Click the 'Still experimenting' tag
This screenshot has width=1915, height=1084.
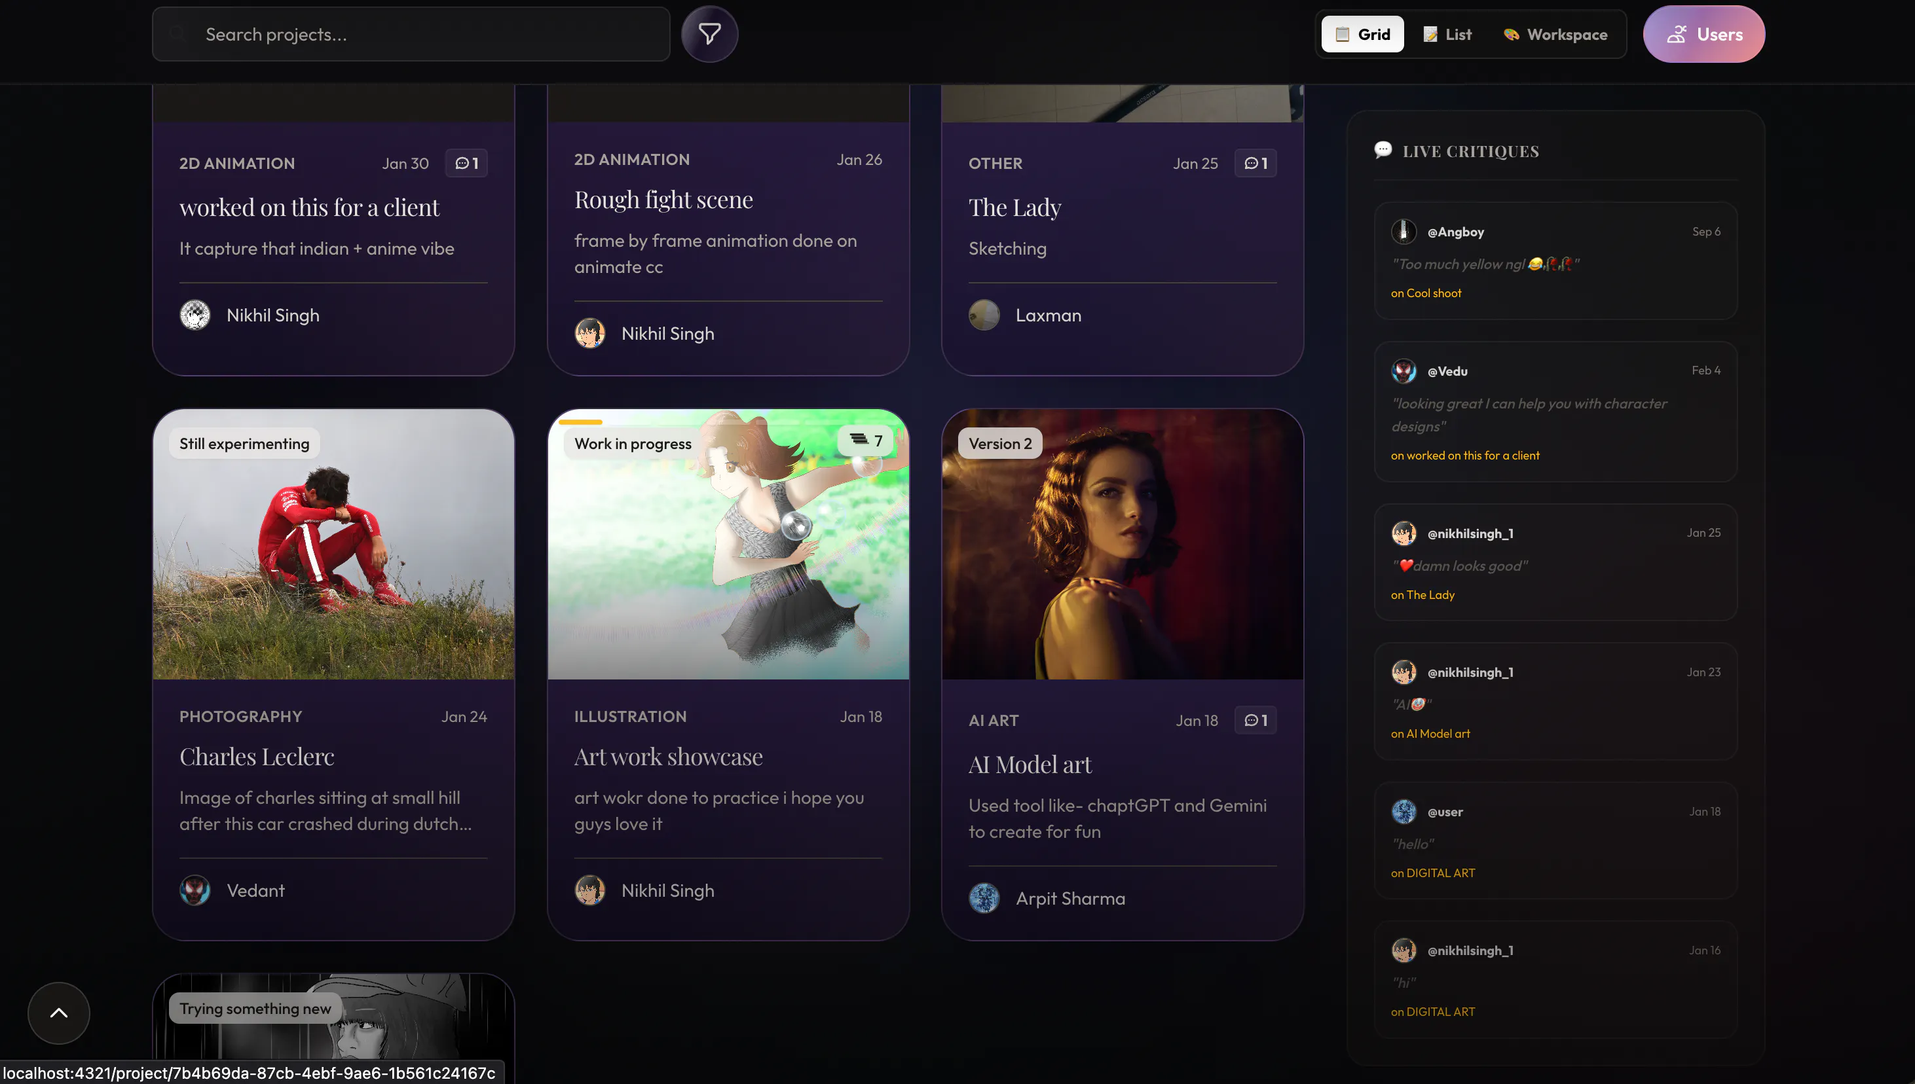[x=244, y=444]
